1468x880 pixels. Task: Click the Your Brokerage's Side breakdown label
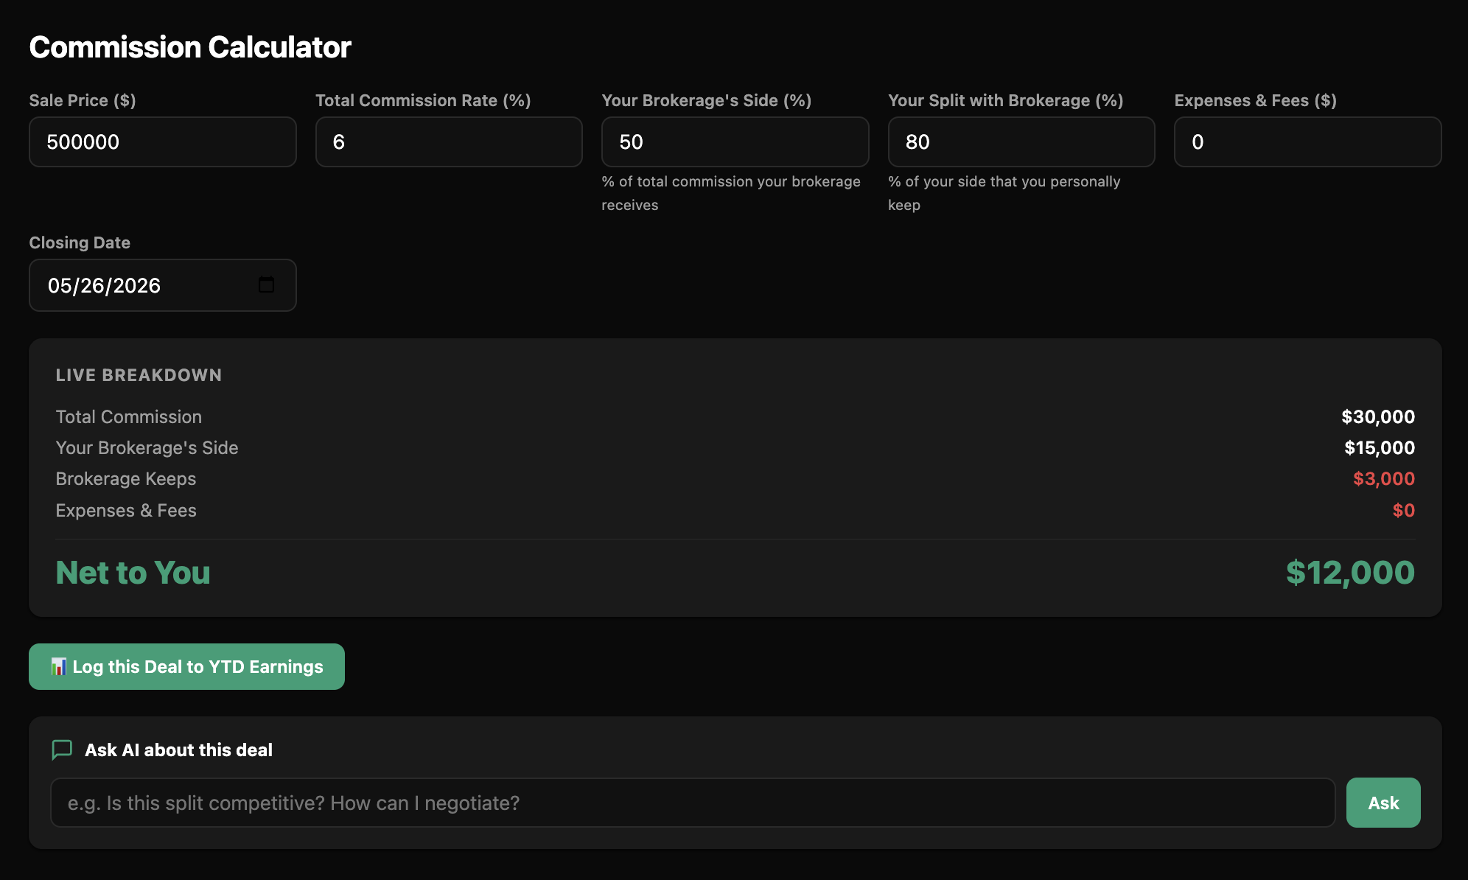[x=147, y=447]
